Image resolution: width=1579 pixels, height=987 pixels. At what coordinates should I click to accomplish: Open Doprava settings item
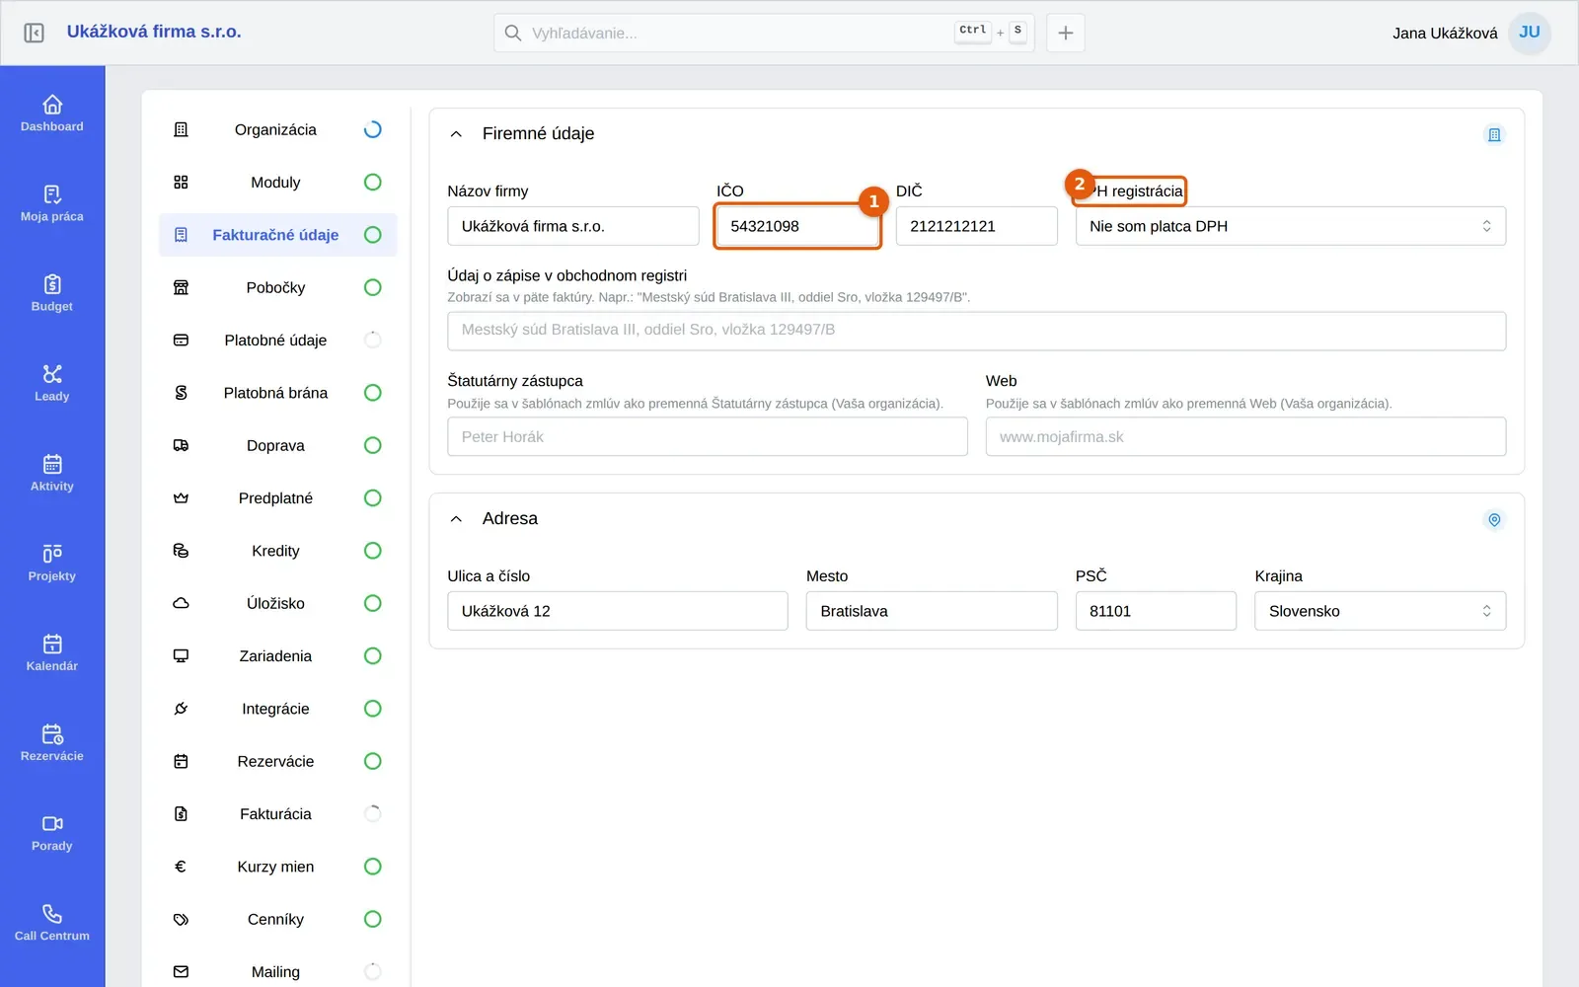[277, 445]
